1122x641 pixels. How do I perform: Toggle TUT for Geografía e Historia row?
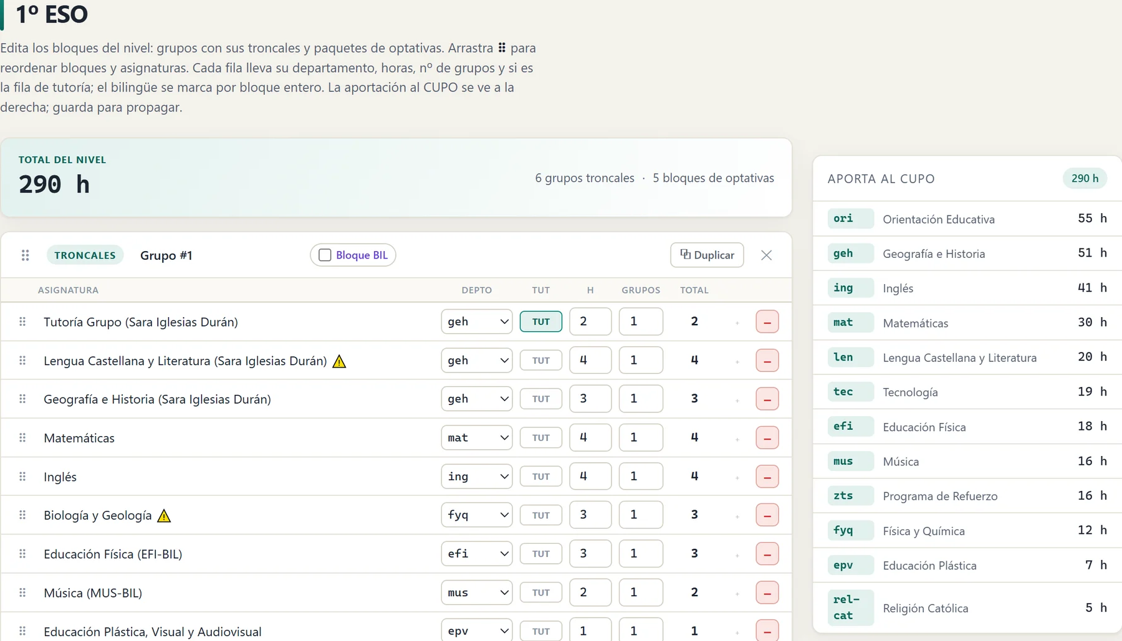pyautogui.click(x=541, y=399)
